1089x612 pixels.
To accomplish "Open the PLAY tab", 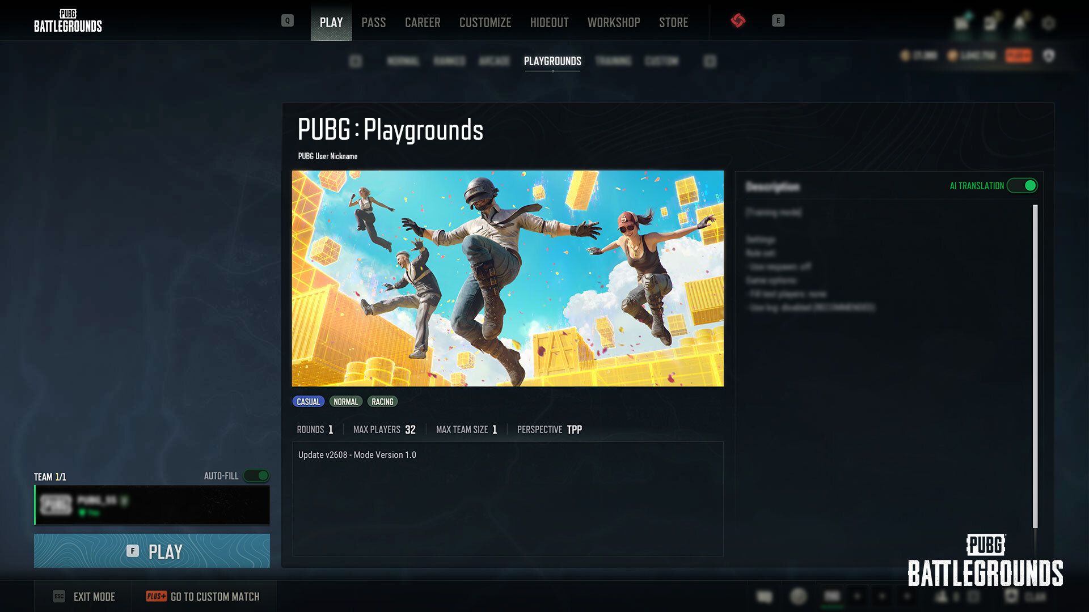I will coord(331,22).
